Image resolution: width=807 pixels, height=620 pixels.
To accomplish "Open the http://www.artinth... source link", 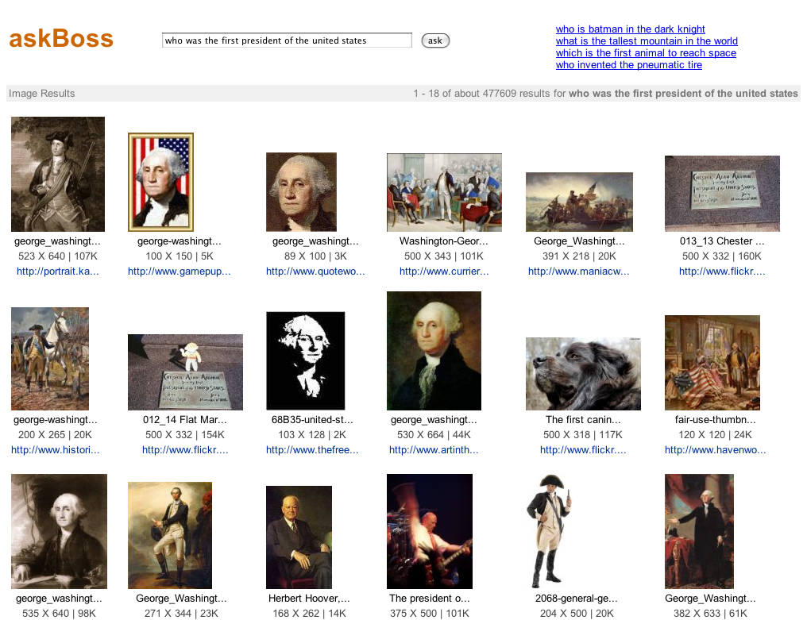I will click(434, 449).
